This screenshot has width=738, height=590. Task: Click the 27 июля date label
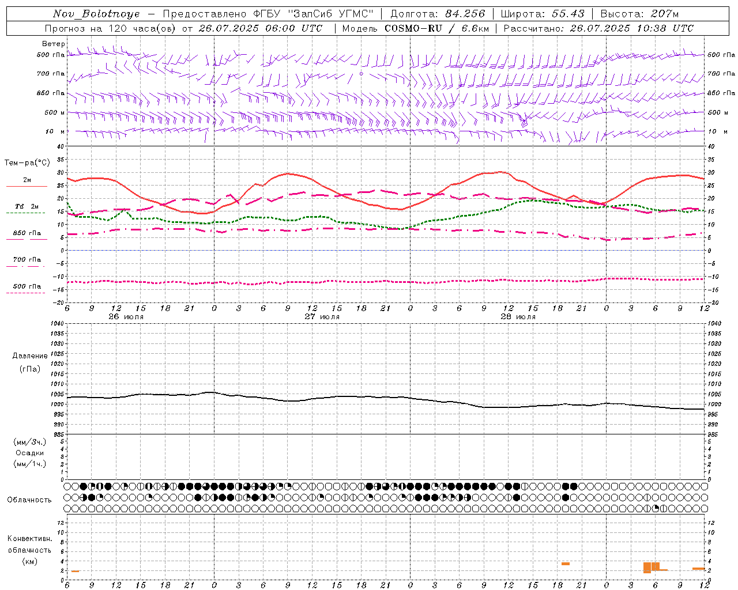(x=322, y=317)
